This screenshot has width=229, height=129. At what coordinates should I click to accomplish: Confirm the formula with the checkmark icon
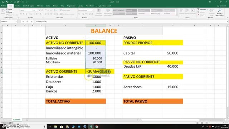(x=27, y=21)
